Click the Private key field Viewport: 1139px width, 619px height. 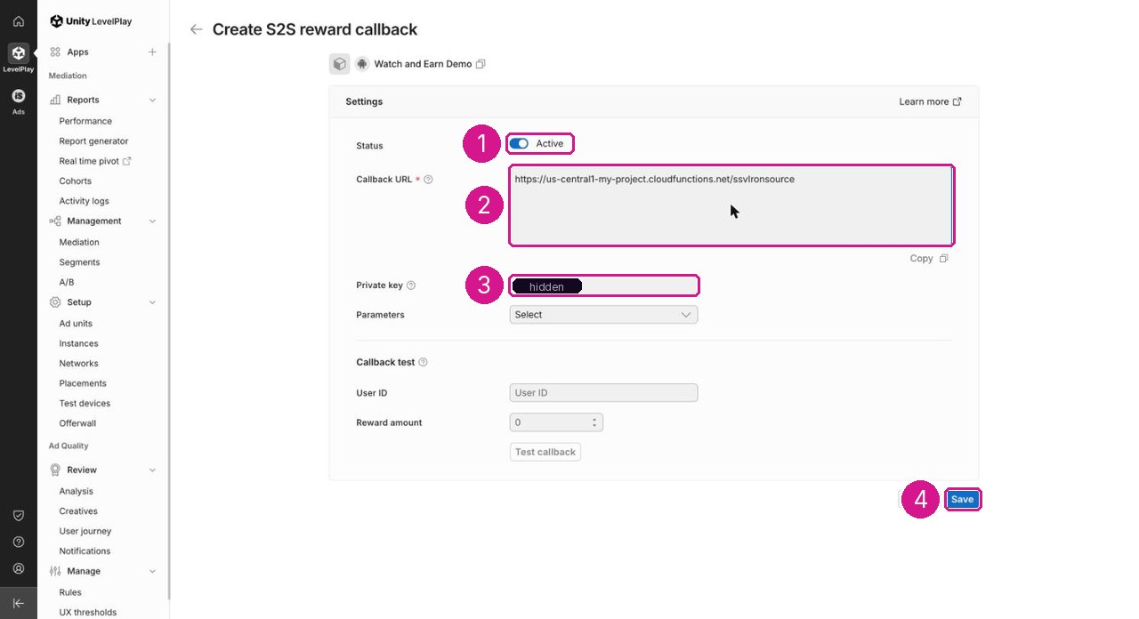[604, 285]
